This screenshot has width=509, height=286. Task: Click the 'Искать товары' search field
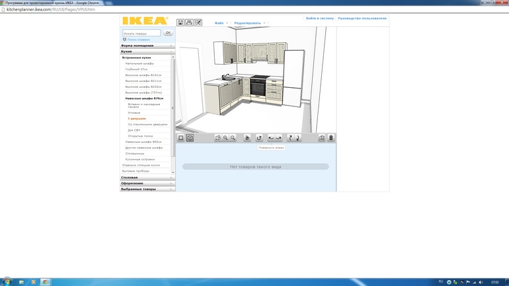[x=141, y=33]
